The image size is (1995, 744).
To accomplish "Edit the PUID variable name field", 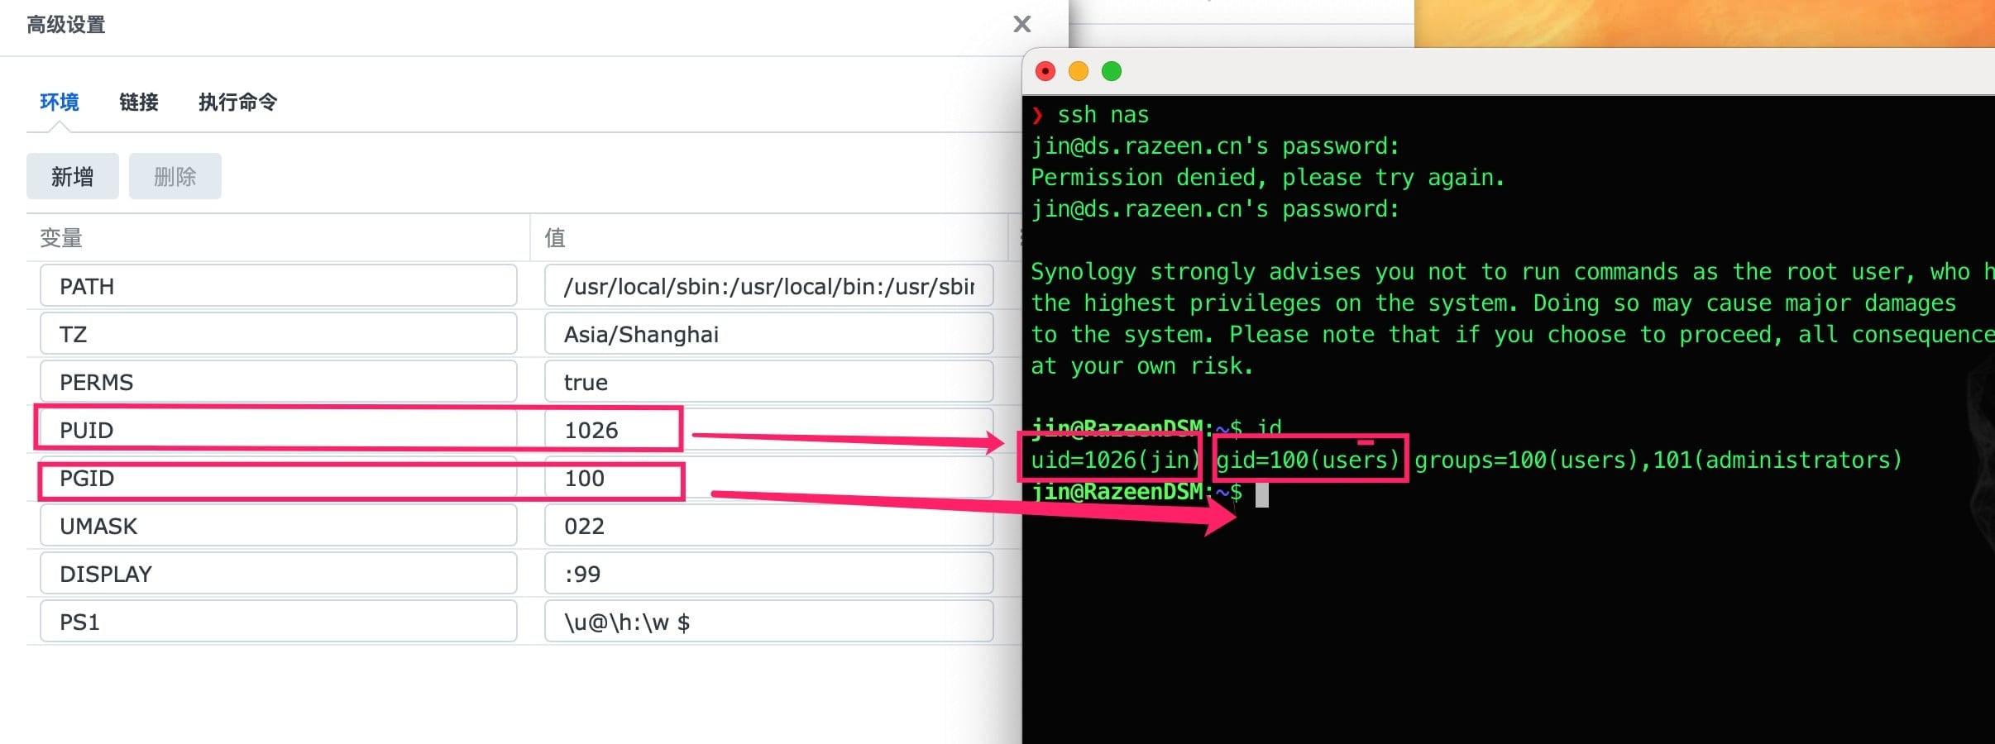I will pyautogui.click(x=279, y=430).
